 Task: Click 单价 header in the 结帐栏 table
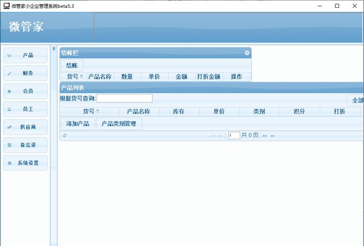click(155, 77)
